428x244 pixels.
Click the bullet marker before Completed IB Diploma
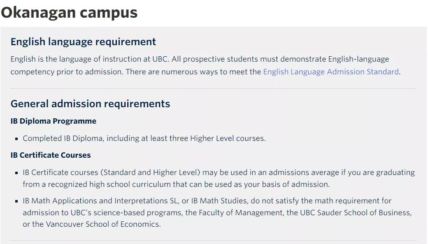point(16,139)
